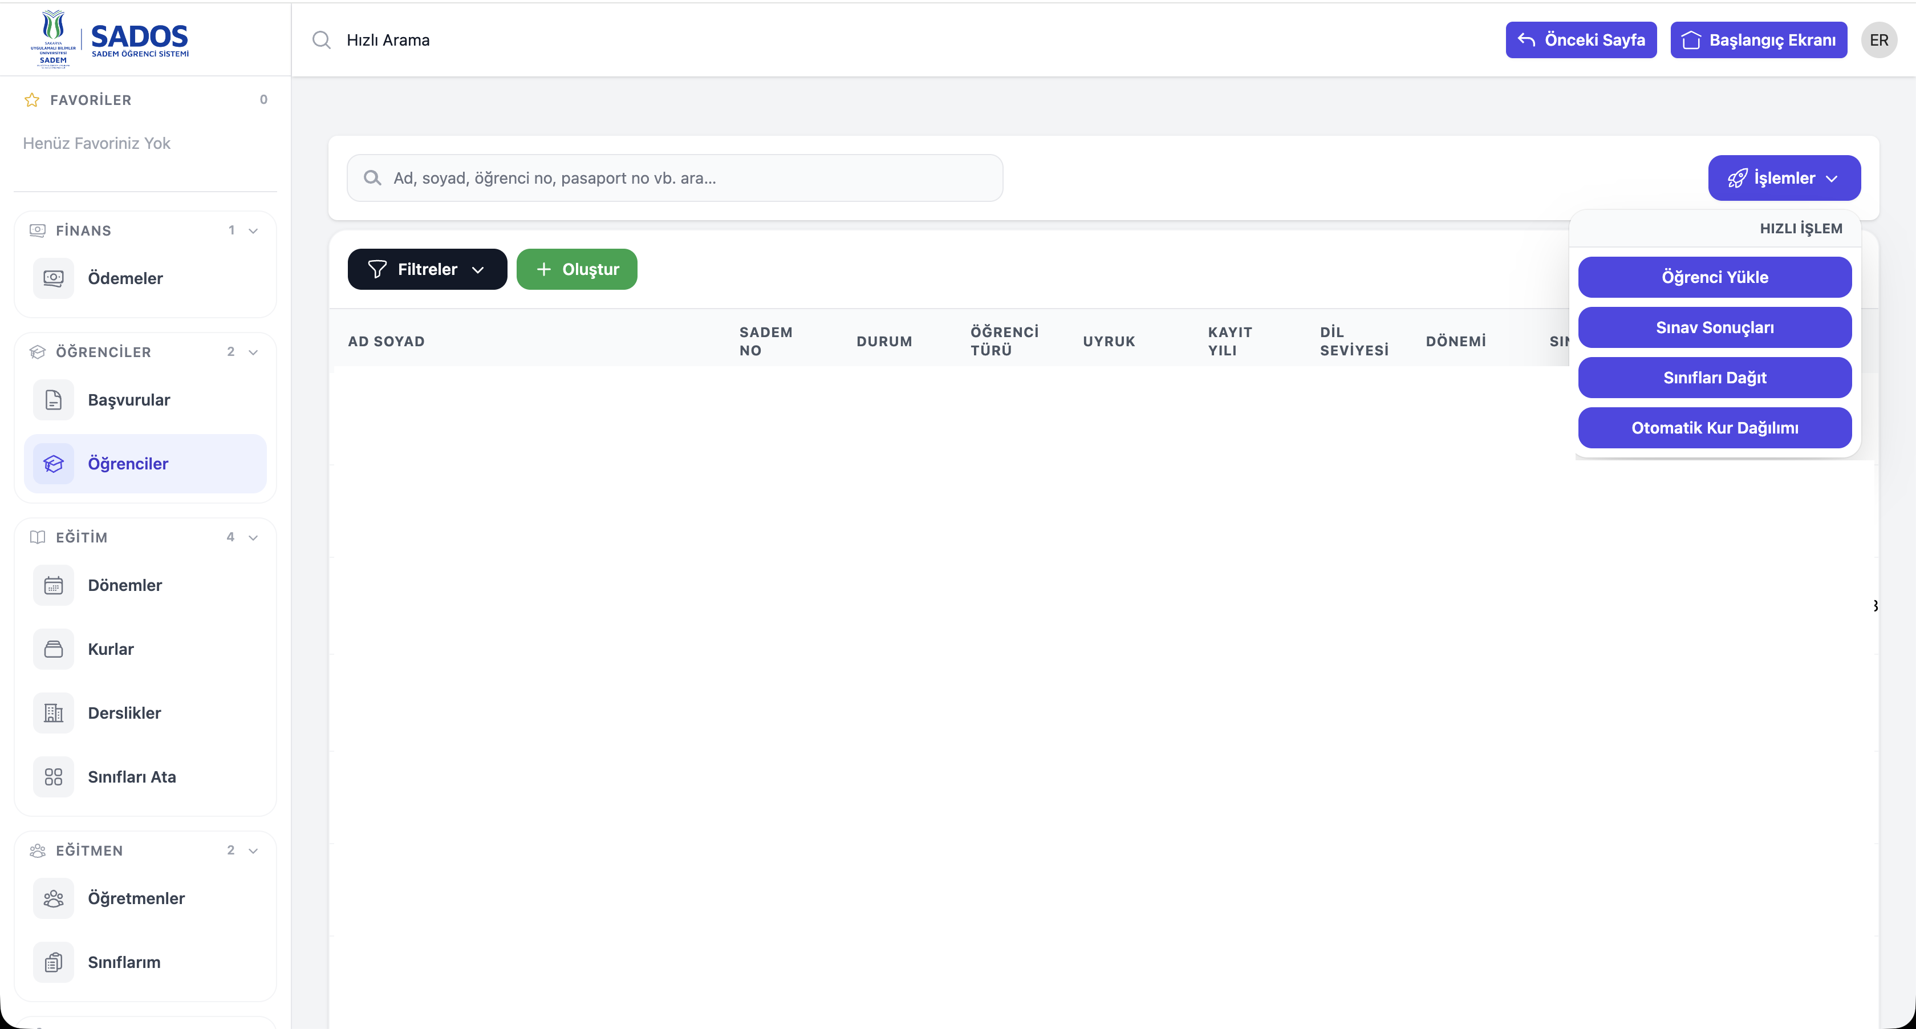Open the ER user avatar menu
Screen dimensions: 1916x1029
click(1879, 40)
